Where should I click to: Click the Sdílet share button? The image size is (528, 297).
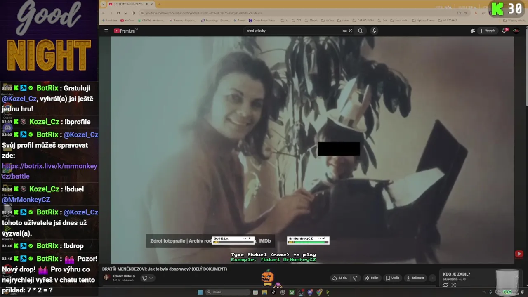[372, 278]
